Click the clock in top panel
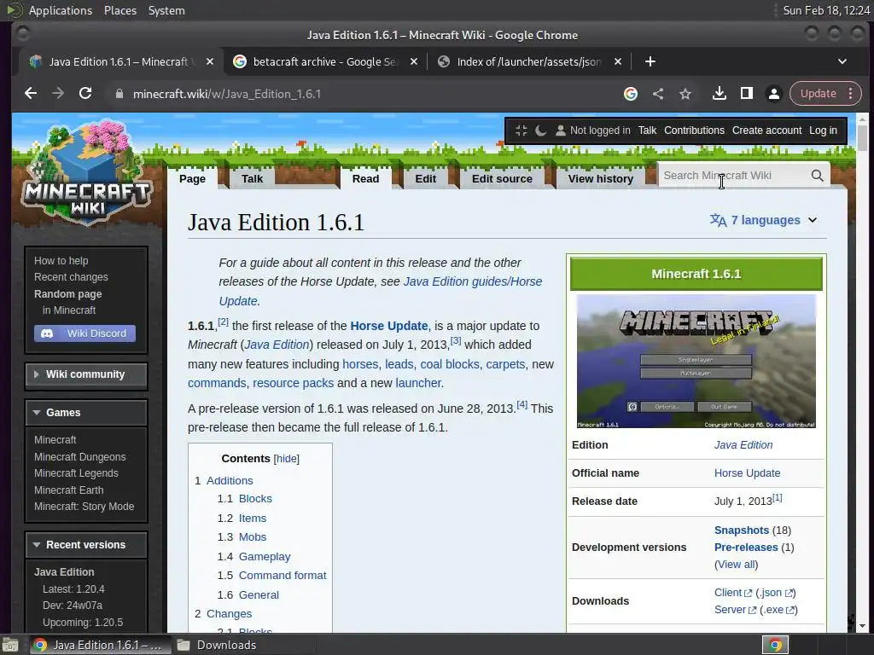The image size is (874, 655). coord(826,10)
